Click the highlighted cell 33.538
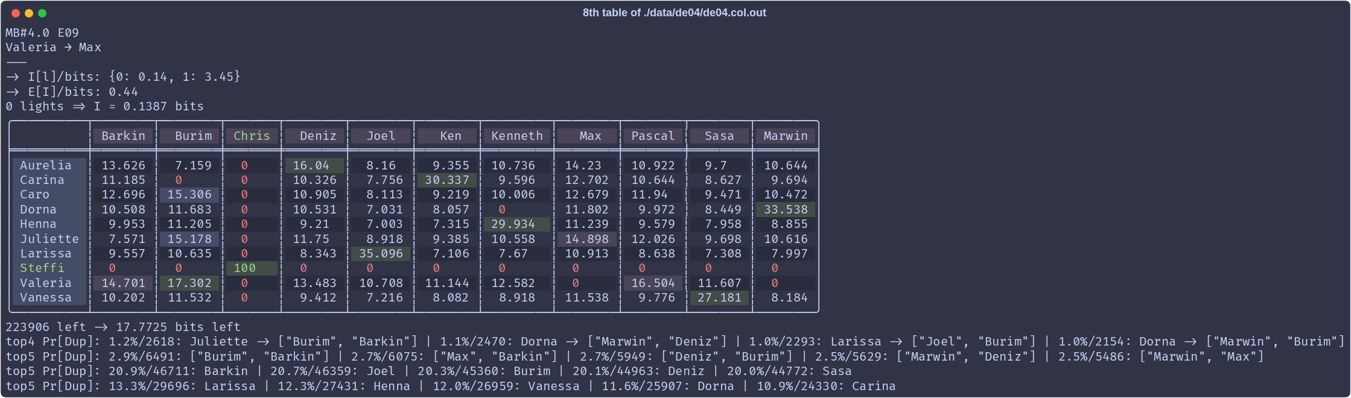Image resolution: width=1351 pixels, height=398 pixels. click(786, 209)
